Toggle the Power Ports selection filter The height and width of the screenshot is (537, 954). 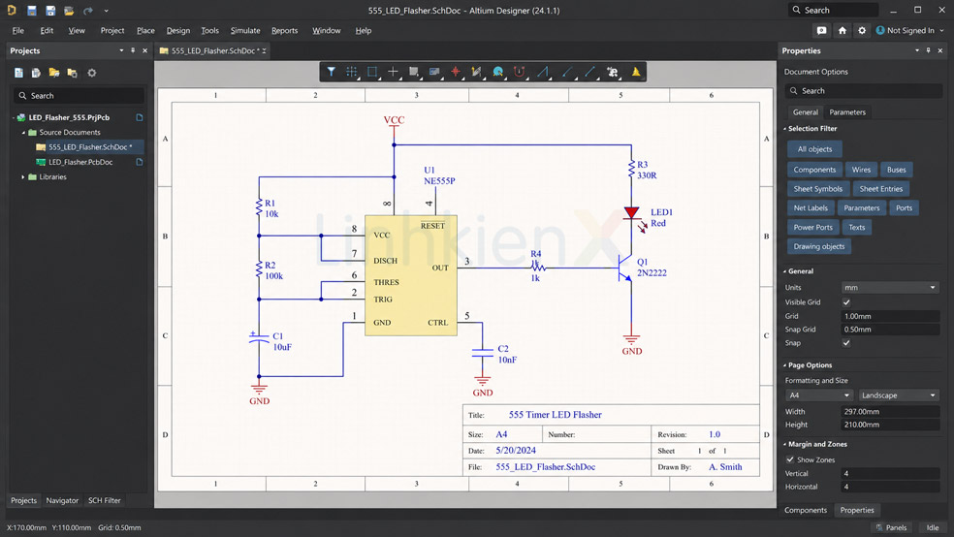point(812,228)
